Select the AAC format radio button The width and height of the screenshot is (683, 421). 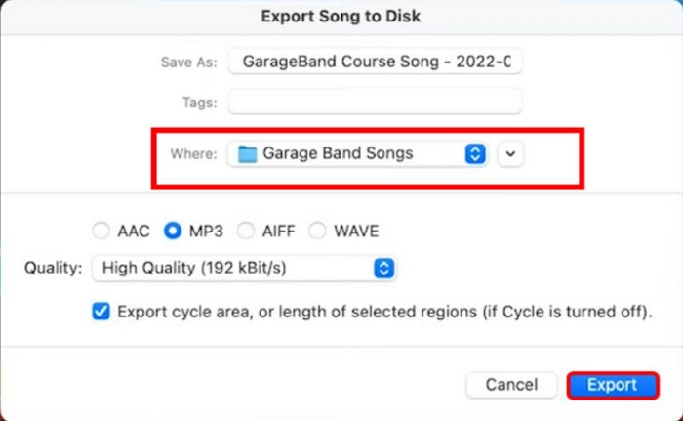point(100,232)
